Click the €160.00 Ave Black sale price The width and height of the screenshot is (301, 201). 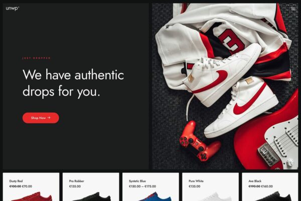coord(267,186)
